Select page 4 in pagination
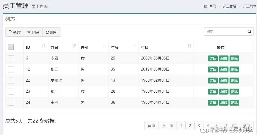The width and height of the screenshot is (257, 136). (208, 126)
